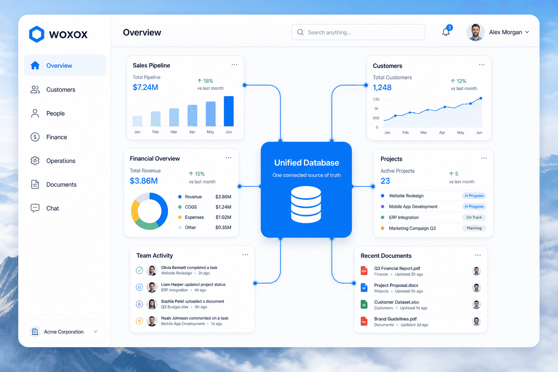
Task: Open the Finance dollar icon
Action: pyautogui.click(x=35, y=137)
